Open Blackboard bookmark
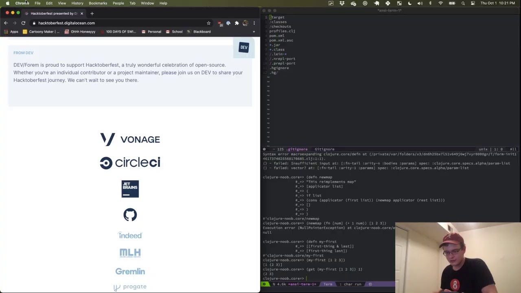Image resolution: width=521 pixels, height=293 pixels. (199, 32)
